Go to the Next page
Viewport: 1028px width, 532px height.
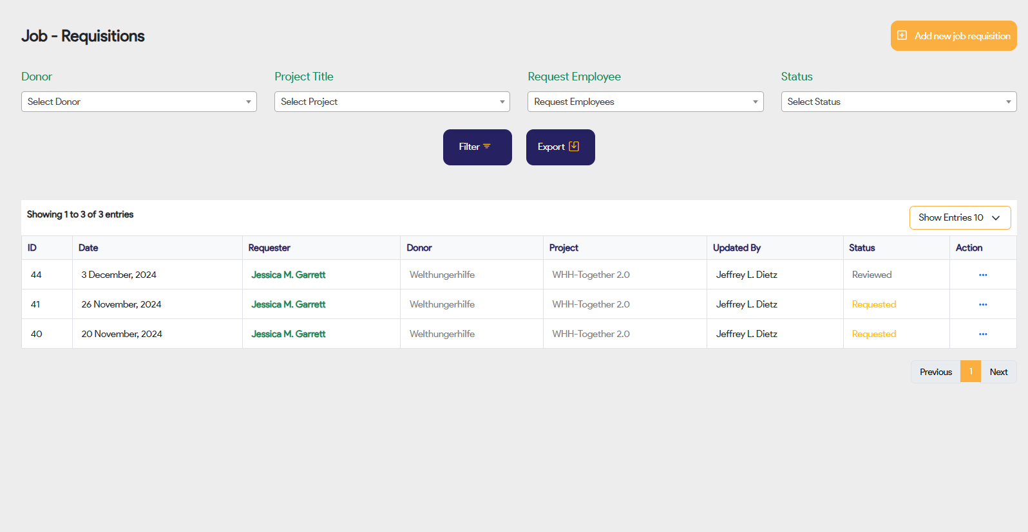(x=998, y=372)
